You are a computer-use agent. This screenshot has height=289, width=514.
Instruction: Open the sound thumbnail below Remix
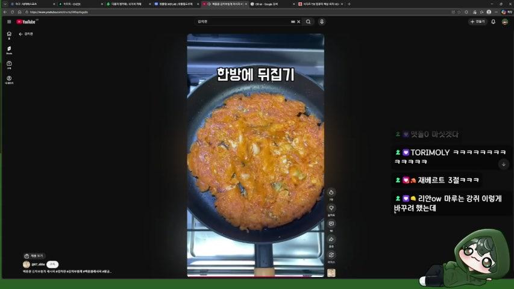pos(331,273)
